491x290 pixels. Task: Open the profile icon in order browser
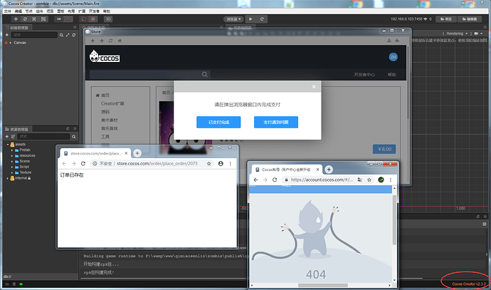(x=221, y=164)
